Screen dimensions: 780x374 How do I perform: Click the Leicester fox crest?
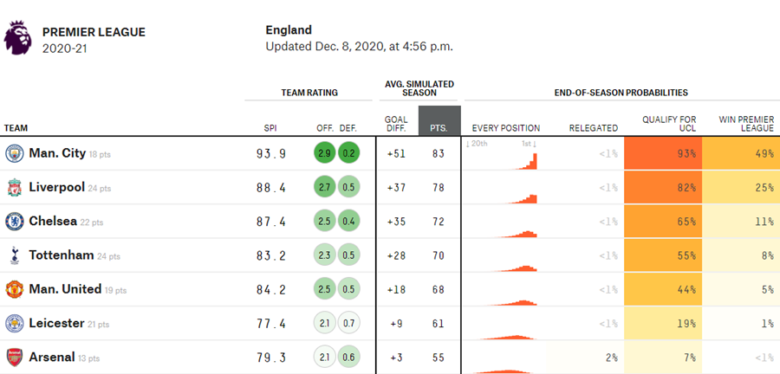coord(15,323)
